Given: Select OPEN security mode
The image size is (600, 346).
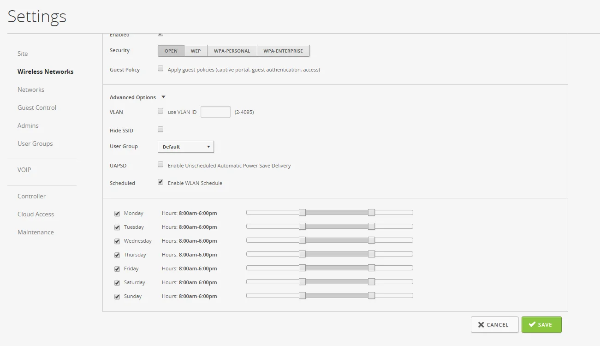Looking at the screenshot, I should click(171, 51).
